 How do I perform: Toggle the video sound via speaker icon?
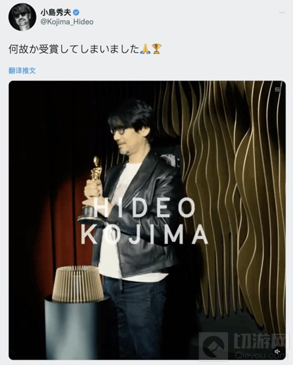[277, 351]
